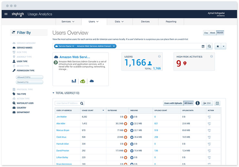The width and height of the screenshot is (239, 167).
Task: Click the red high risk alert icon
Action: point(185,63)
